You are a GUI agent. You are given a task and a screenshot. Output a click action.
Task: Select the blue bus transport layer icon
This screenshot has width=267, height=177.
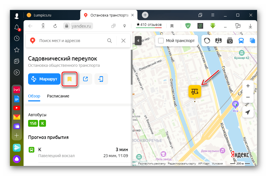[x=241, y=41]
